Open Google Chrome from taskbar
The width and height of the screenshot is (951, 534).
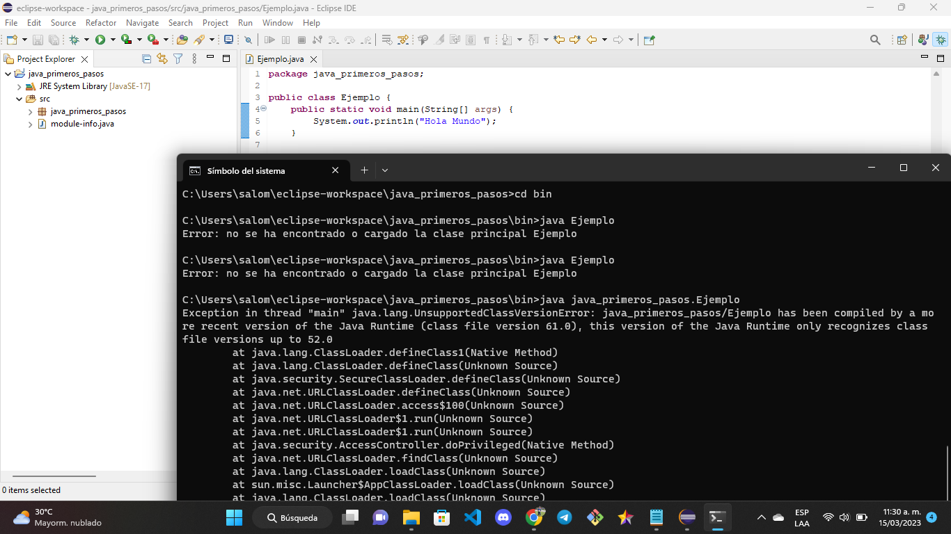(534, 517)
